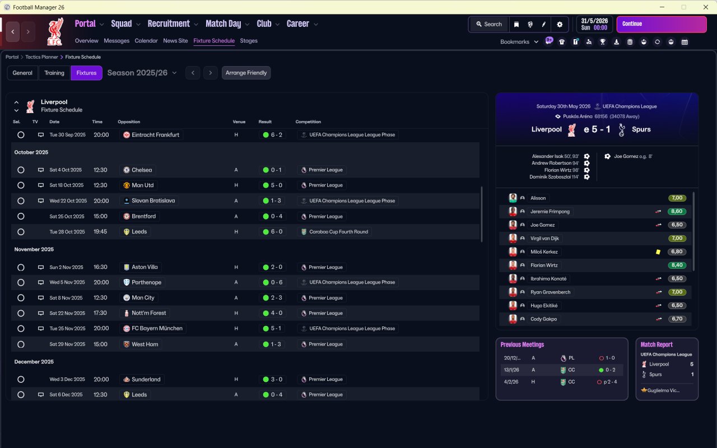Click the head-shaped help icon in top toolbar

click(530, 25)
